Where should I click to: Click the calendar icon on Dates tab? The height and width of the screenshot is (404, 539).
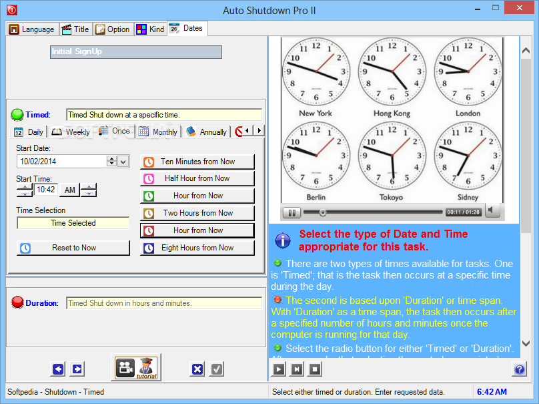tap(174, 28)
